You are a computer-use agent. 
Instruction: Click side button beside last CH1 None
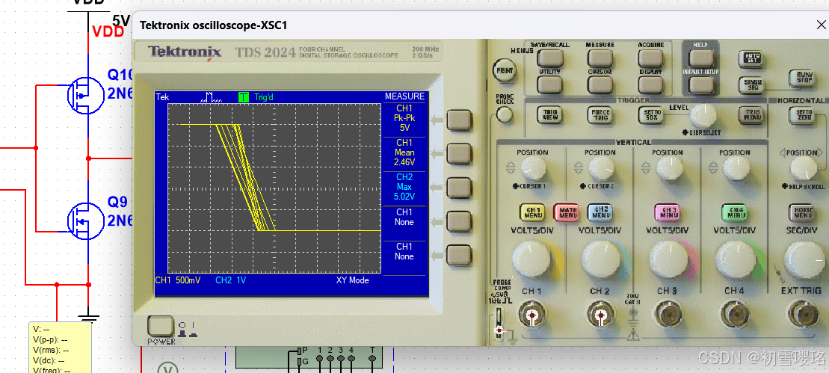click(459, 255)
